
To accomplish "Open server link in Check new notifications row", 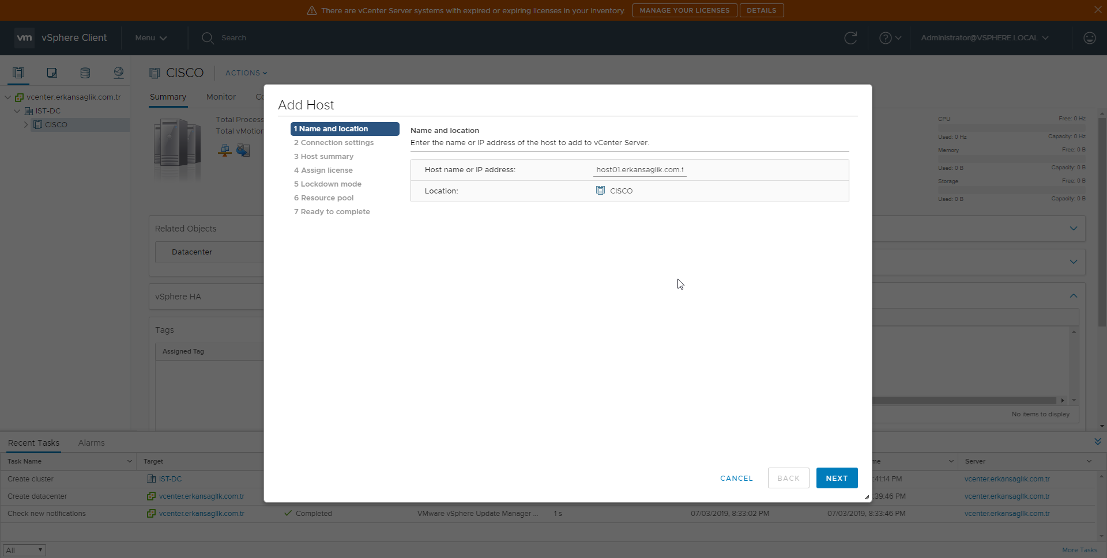I will (x=1007, y=514).
